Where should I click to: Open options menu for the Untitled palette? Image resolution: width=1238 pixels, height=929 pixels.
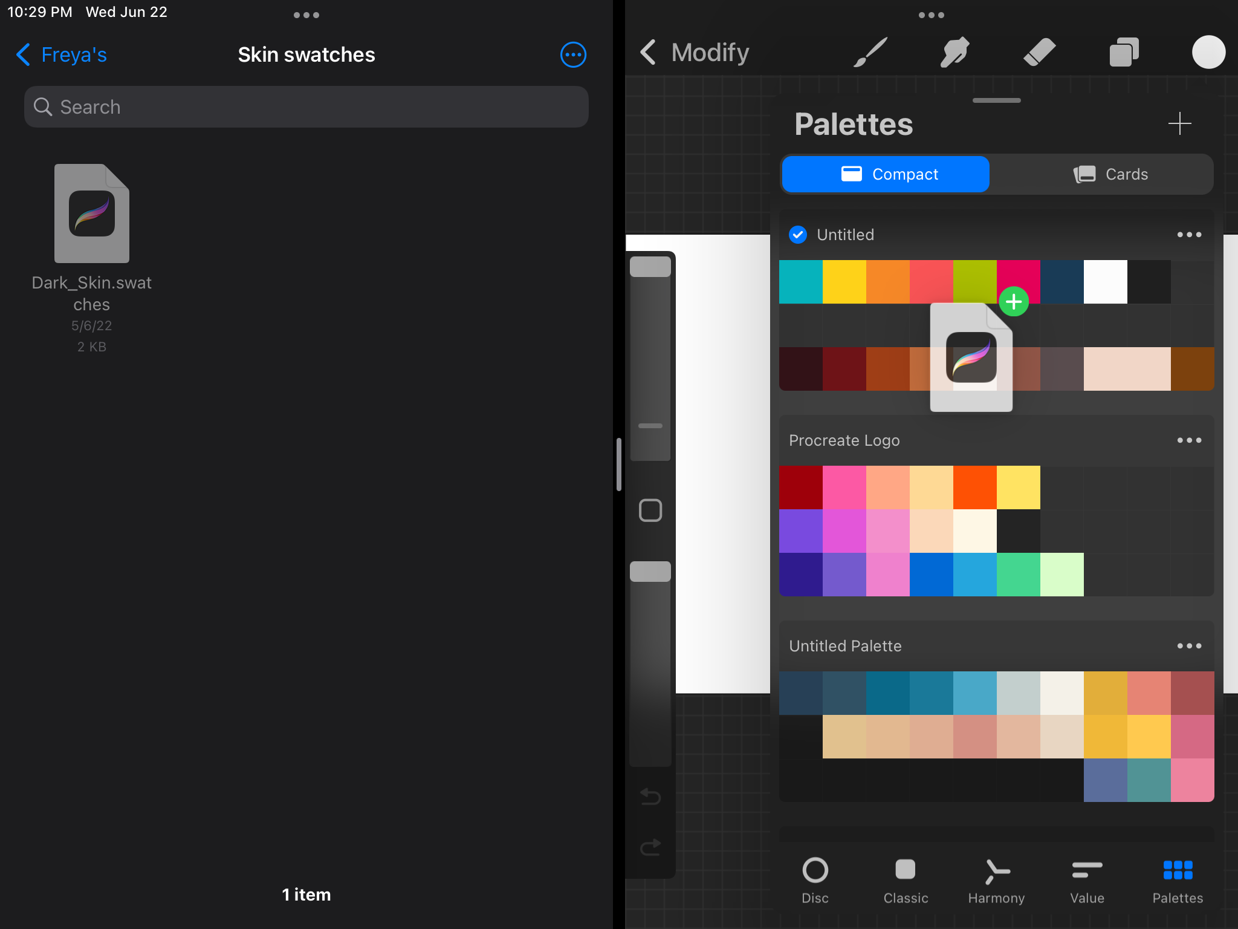coord(1189,235)
